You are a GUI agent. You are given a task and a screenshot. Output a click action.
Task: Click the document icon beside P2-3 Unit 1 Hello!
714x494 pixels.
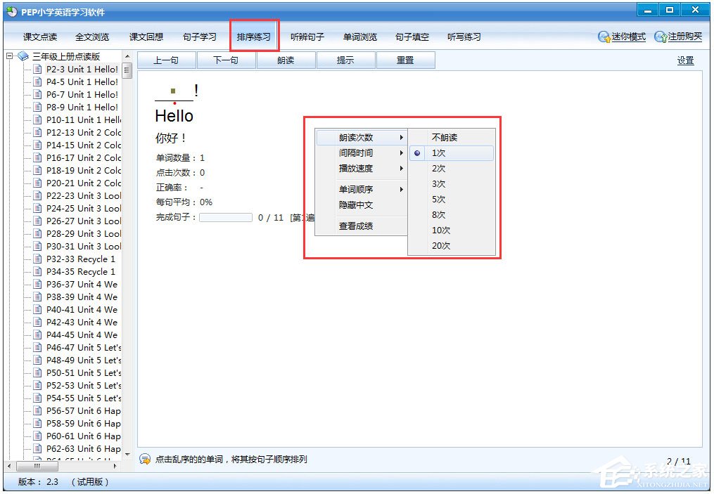37,69
